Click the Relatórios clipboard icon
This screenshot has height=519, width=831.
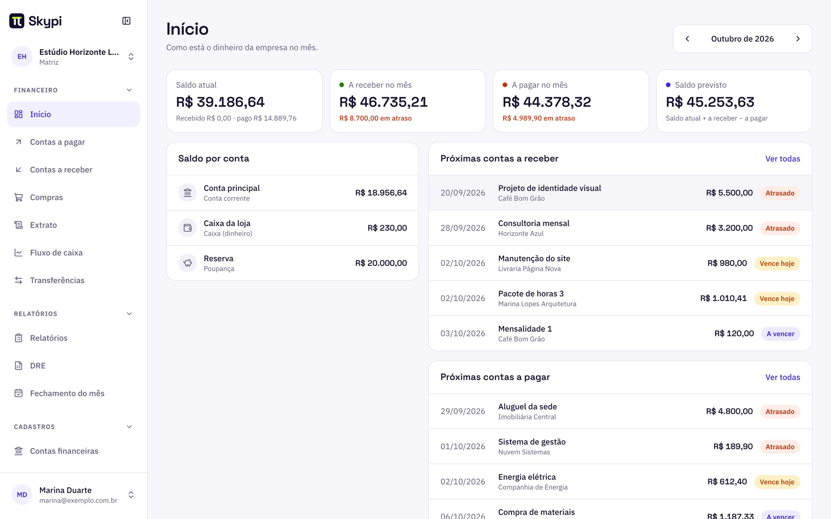[19, 338]
